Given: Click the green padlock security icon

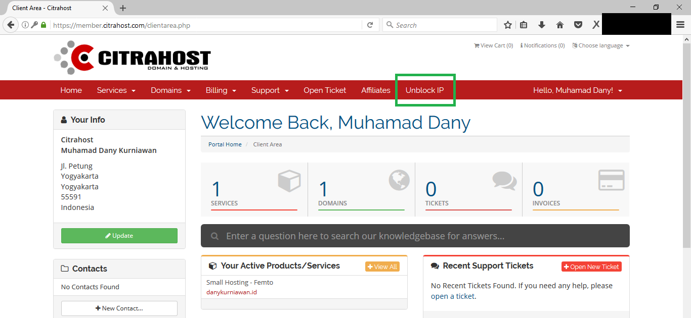Looking at the screenshot, I should tap(44, 25).
